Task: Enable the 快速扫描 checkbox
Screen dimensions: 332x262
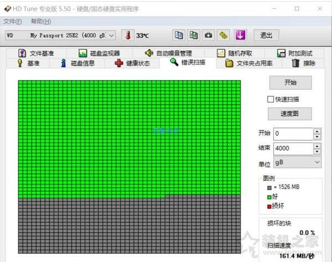Action: (x=270, y=99)
